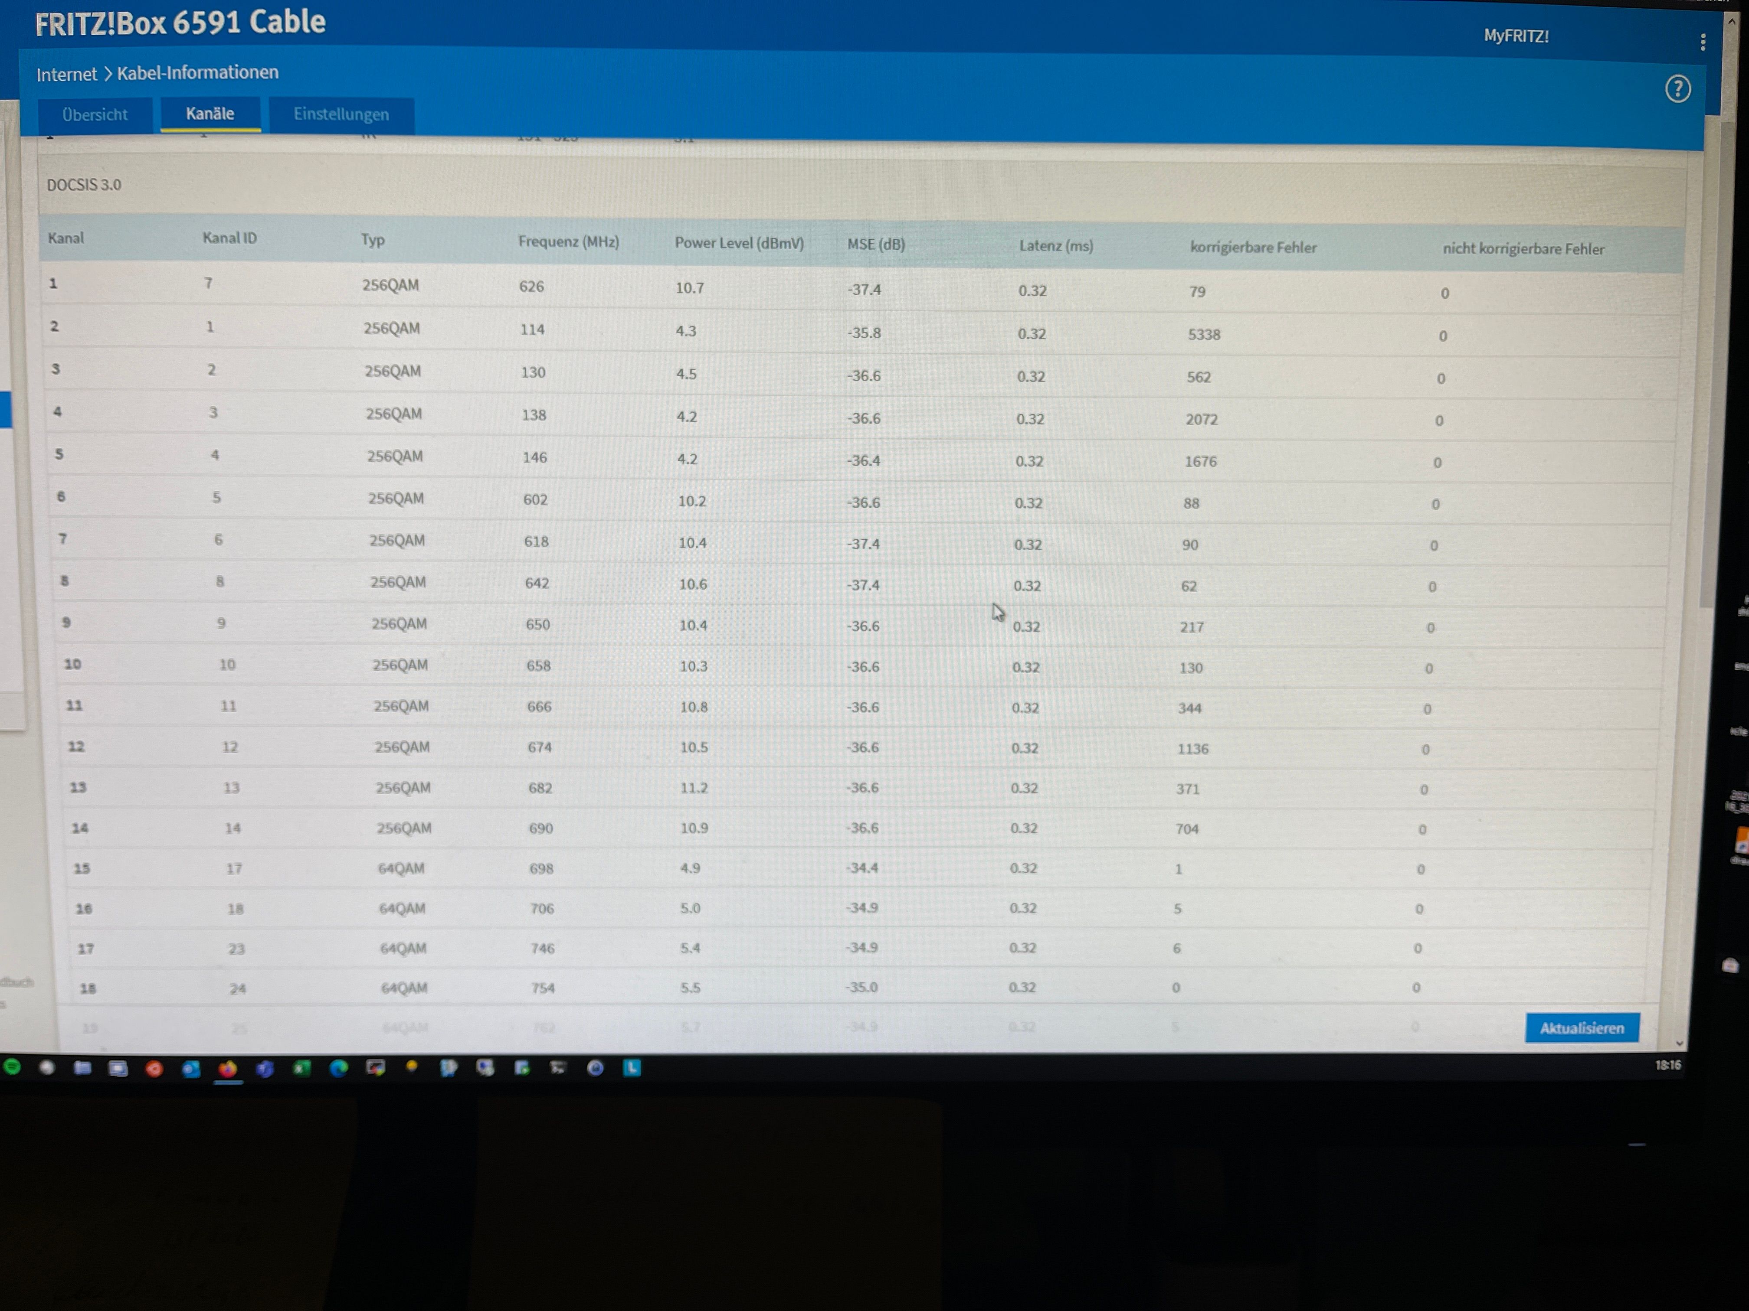Click the frequency value 626

coord(531,286)
